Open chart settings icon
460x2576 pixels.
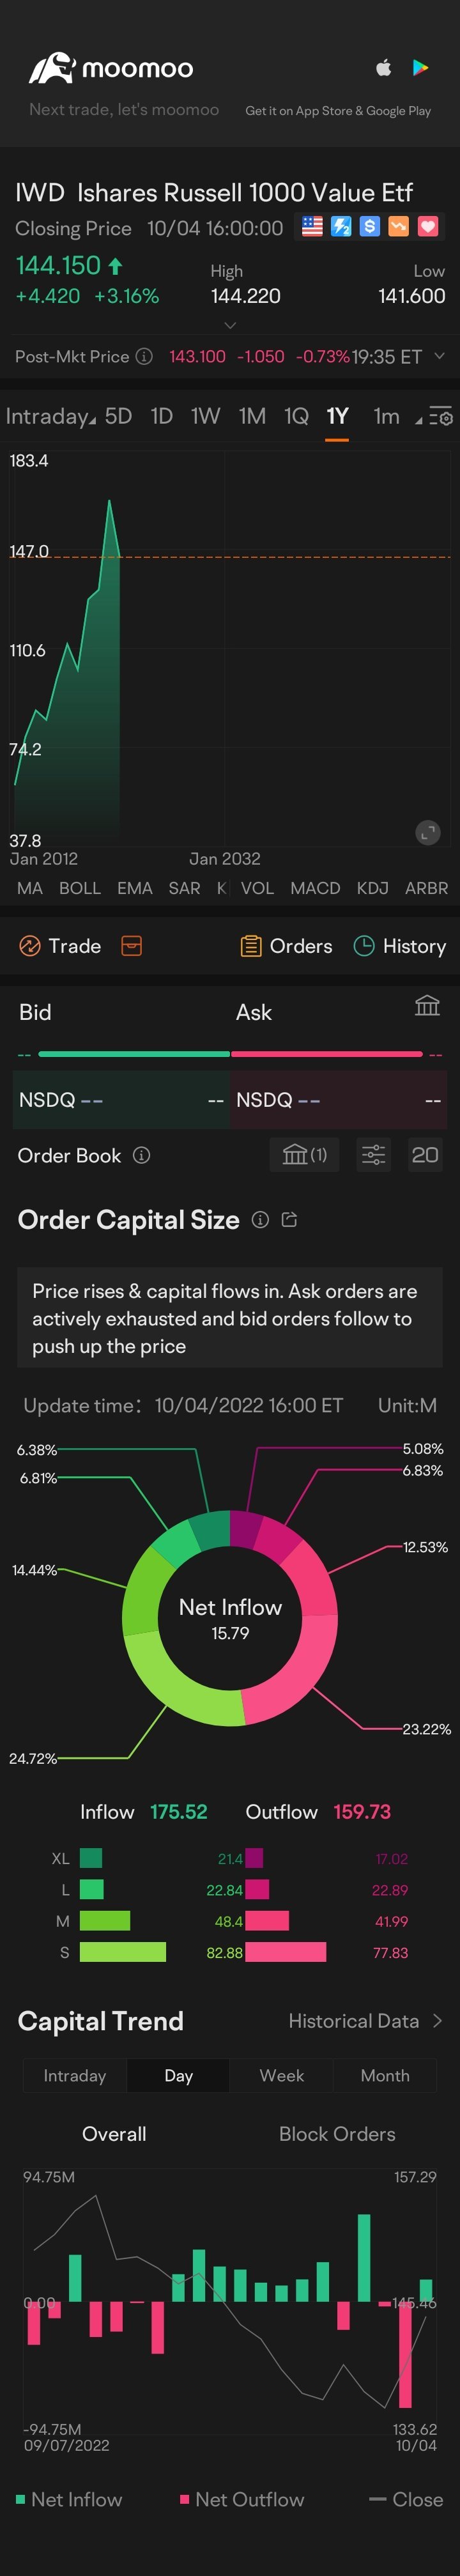coord(441,417)
